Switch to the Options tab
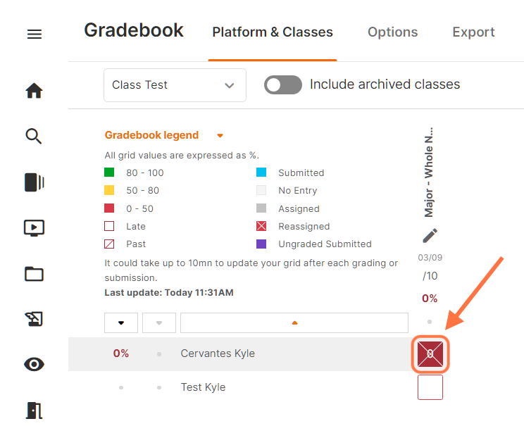 coord(392,32)
